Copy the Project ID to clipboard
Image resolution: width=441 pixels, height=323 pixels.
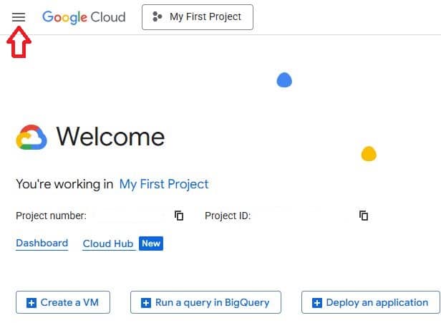[364, 216]
